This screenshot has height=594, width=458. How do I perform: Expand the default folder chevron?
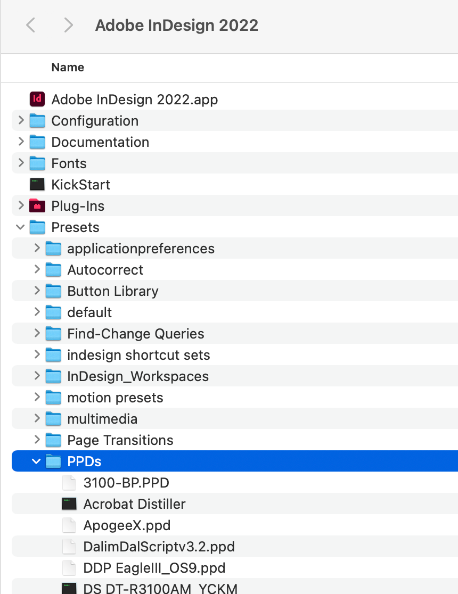[37, 312]
